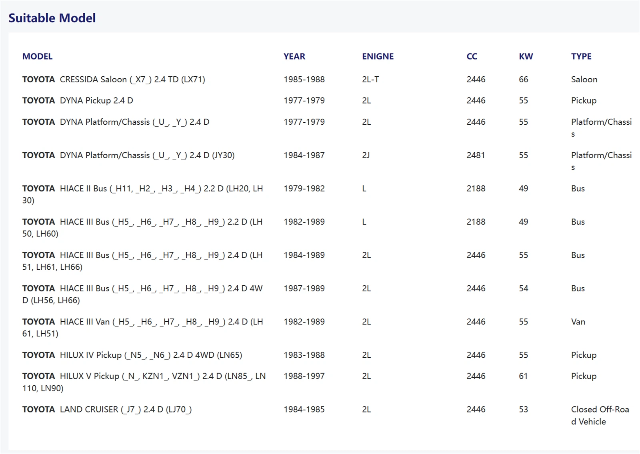Click engine L in HIACE II row
640x454 pixels.
364,188
